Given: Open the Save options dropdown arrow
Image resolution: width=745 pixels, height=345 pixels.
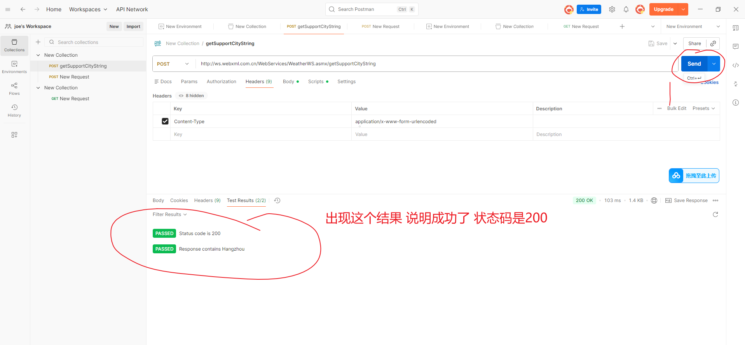Looking at the screenshot, I should [675, 44].
